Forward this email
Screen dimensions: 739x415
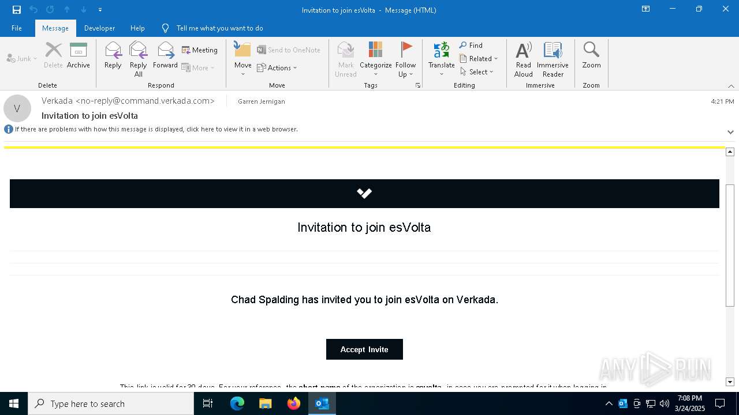pyautogui.click(x=165, y=56)
